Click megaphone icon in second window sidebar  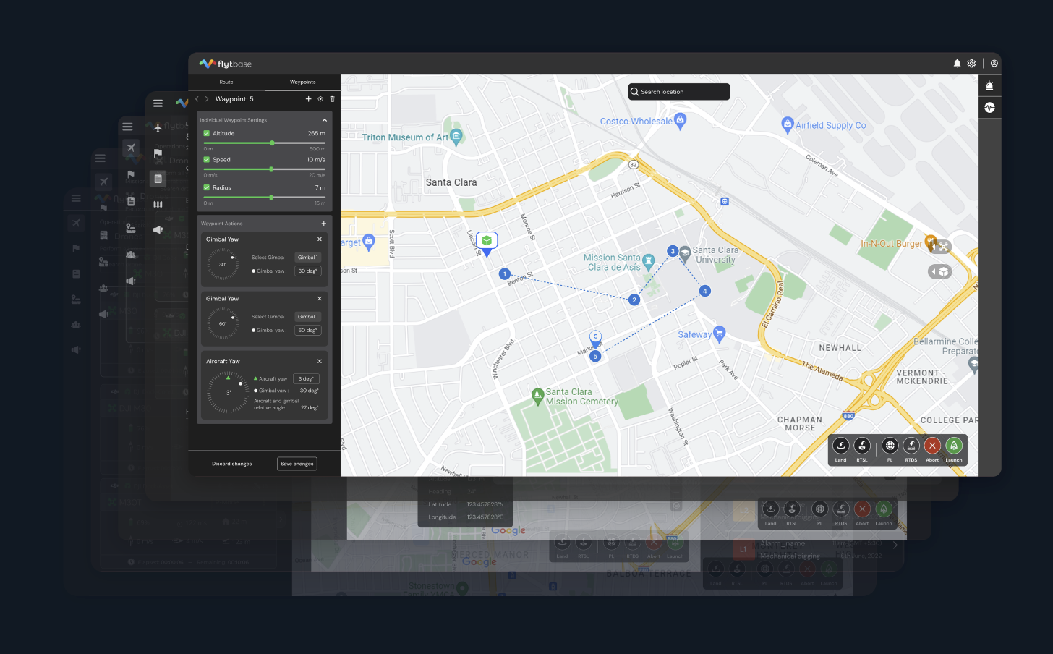(158, 229)
